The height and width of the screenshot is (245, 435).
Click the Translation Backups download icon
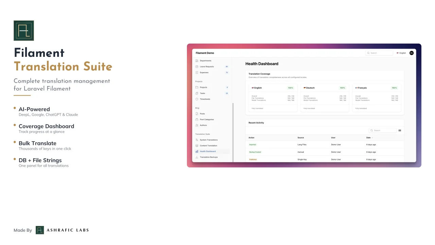pyautogui.click(x=197, y=157)
